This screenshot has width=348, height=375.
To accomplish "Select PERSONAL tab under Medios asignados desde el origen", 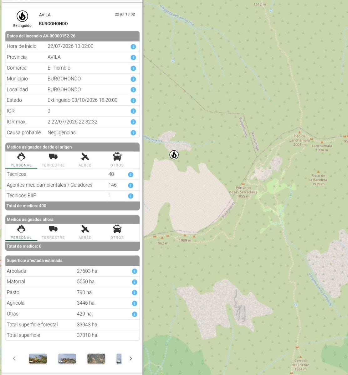I will click(x=21, y=160).
